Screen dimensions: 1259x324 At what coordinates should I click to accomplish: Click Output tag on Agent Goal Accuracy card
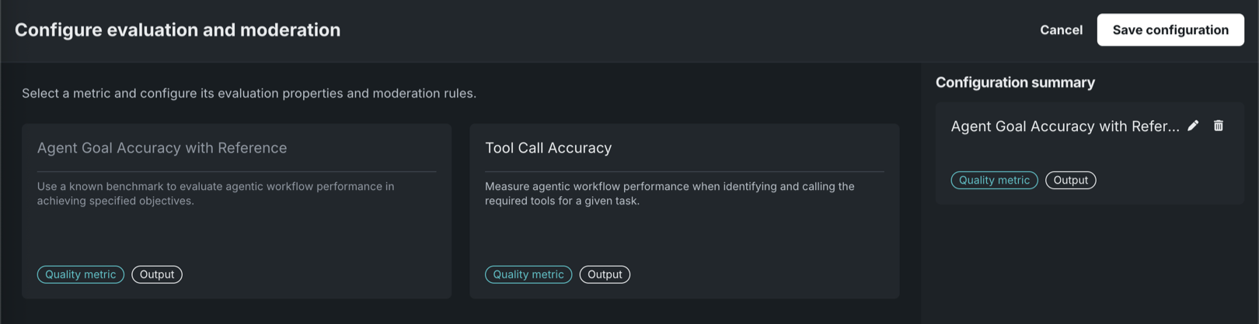157,274
